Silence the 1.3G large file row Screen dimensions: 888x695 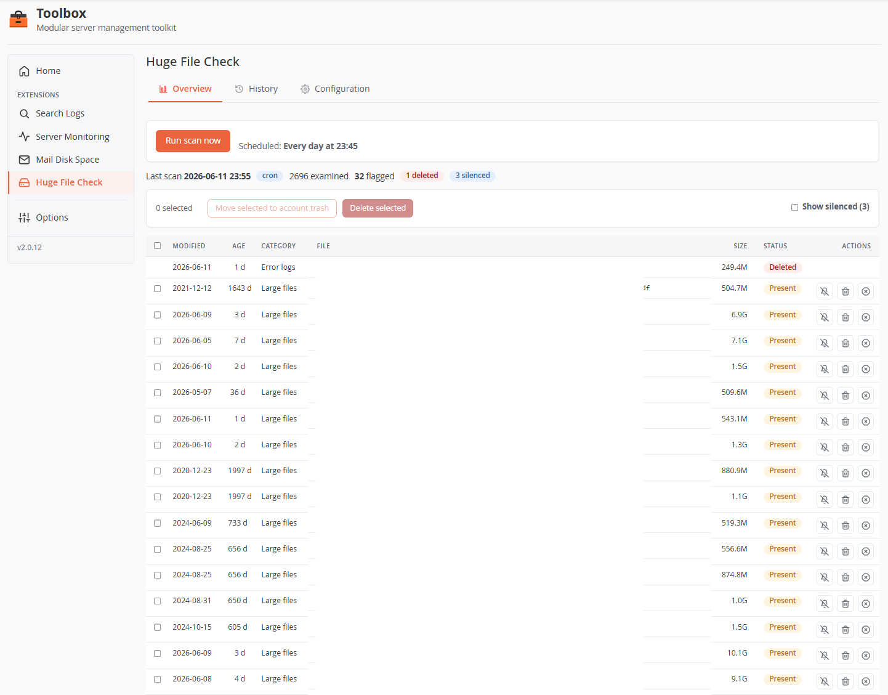click(x=825, y=447)
